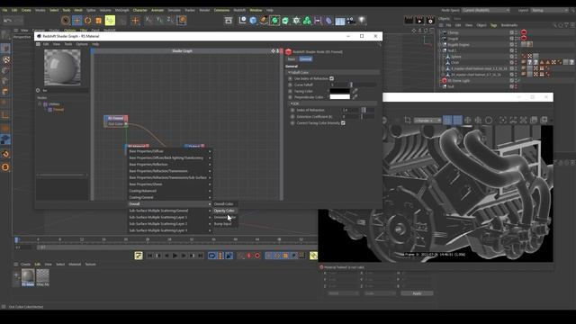Viewport: 576px width, 324px height.
Task: Toggle the Correct Facing Color Intensity checkbox
Action: [x=343, y=123]
